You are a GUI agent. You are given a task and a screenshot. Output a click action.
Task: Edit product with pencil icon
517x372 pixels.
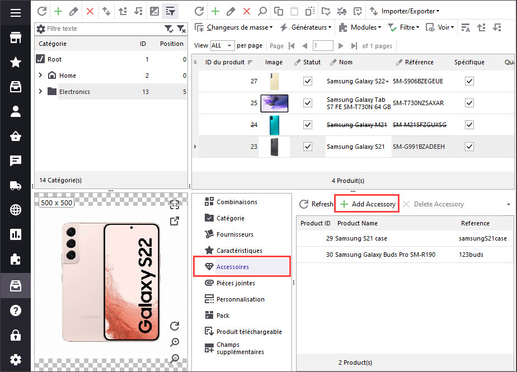(231, 11)
